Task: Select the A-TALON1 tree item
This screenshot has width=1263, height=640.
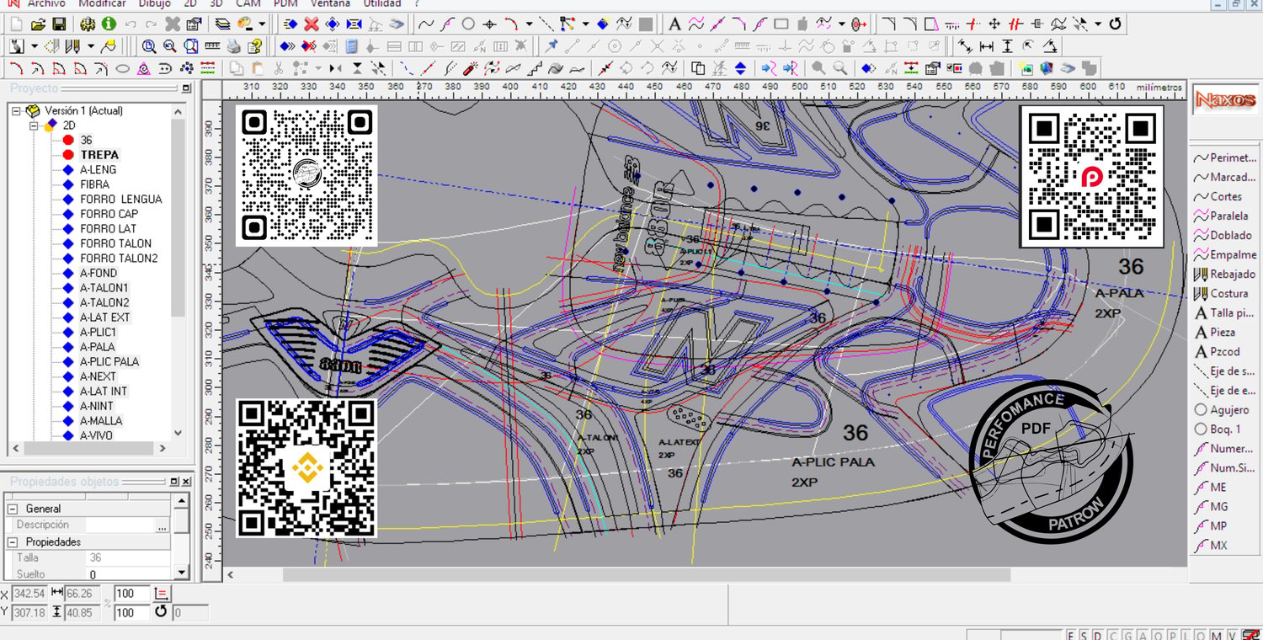Action: [x=104, y=288]
